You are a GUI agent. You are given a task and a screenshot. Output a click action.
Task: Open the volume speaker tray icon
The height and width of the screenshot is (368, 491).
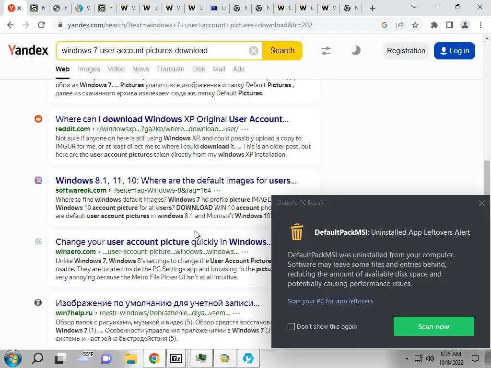click(430, 358)
